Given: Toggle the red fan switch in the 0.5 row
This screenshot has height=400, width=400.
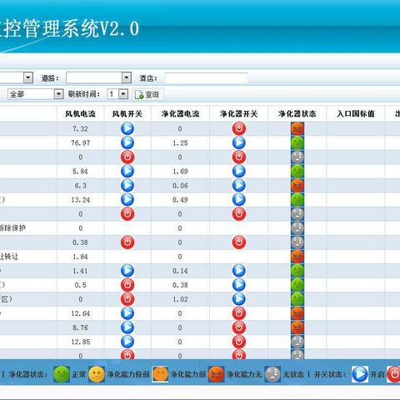Looking at the screenshot, I should coord(127,285).
